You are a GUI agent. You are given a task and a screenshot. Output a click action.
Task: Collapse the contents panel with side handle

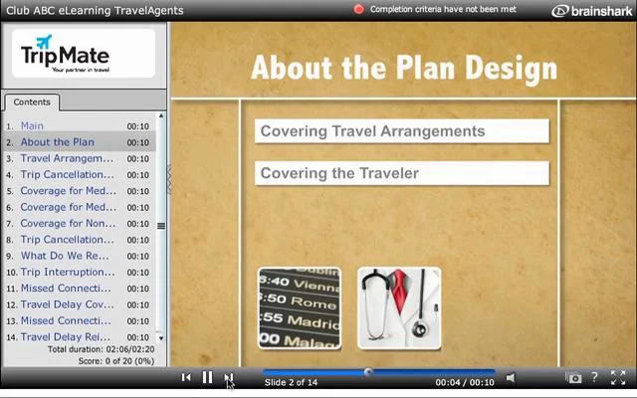(169, 179)
